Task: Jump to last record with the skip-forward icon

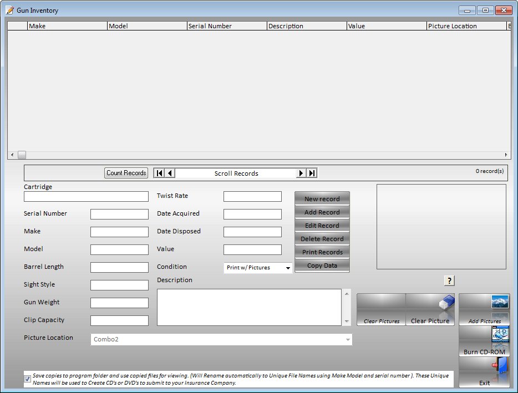Action: [311, 172]
